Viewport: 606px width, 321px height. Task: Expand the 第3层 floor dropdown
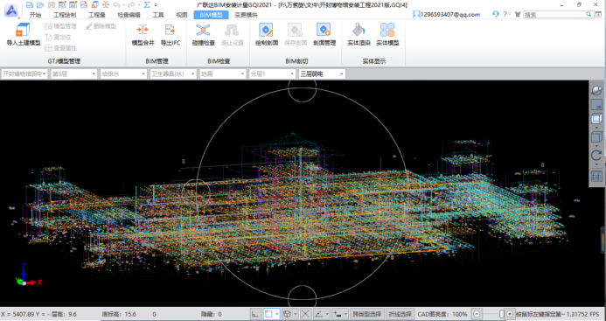73,73
